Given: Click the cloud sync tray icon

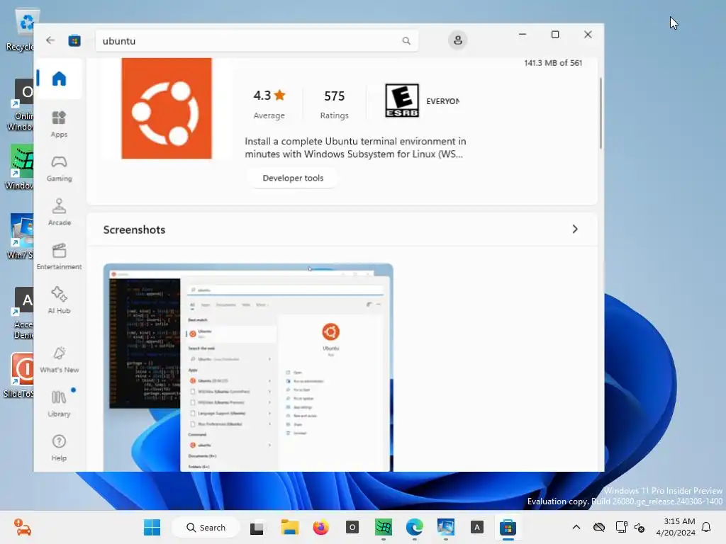Looking at the screenshot, I should [598, 527].
